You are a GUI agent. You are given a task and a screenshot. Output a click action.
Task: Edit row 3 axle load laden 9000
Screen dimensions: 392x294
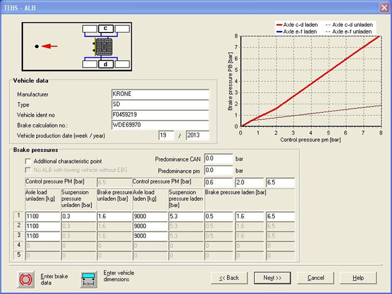150,236
